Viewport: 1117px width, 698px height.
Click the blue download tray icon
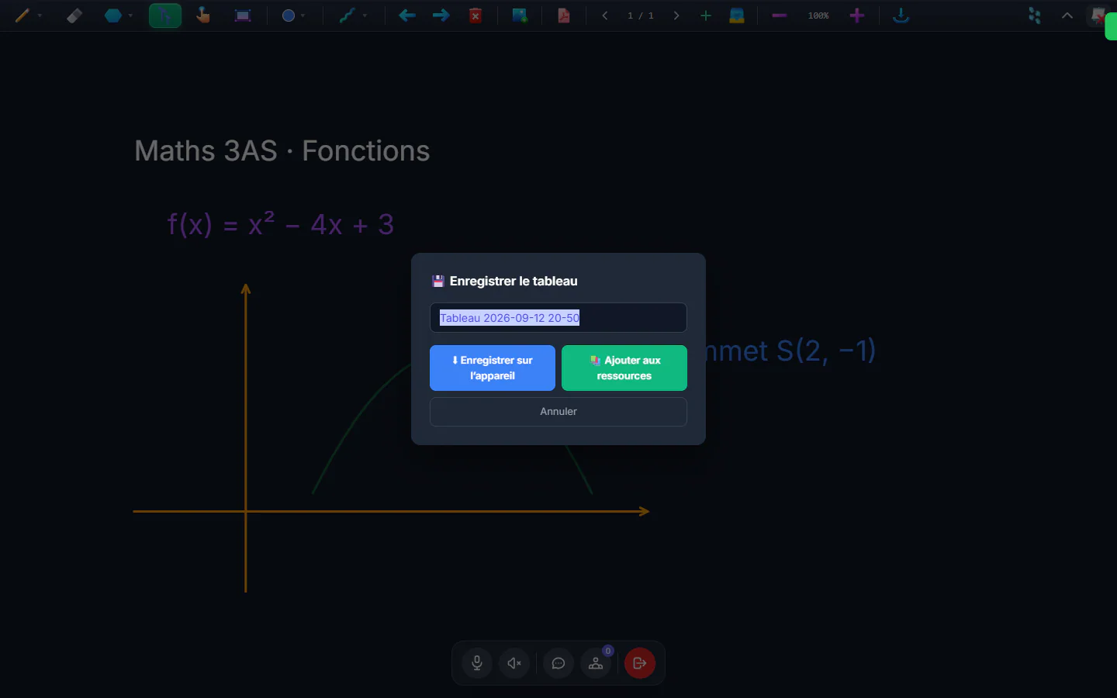point(901,16)
